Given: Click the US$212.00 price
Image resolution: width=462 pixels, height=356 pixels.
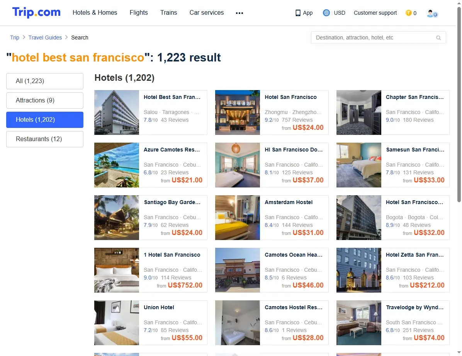Looking at the screenshot, I should coord(427,285).
